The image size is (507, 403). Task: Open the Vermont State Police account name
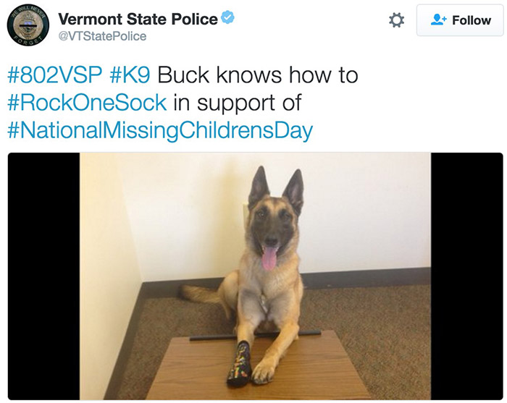[x=137, y=19]
